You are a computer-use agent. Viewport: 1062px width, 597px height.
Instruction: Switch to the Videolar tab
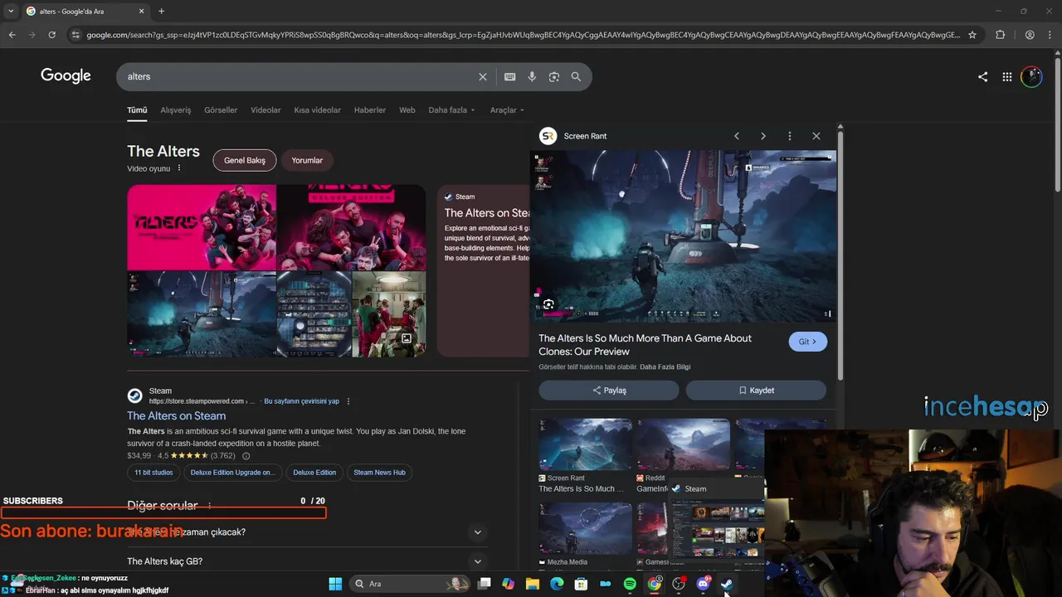click(x=265, y=110)
